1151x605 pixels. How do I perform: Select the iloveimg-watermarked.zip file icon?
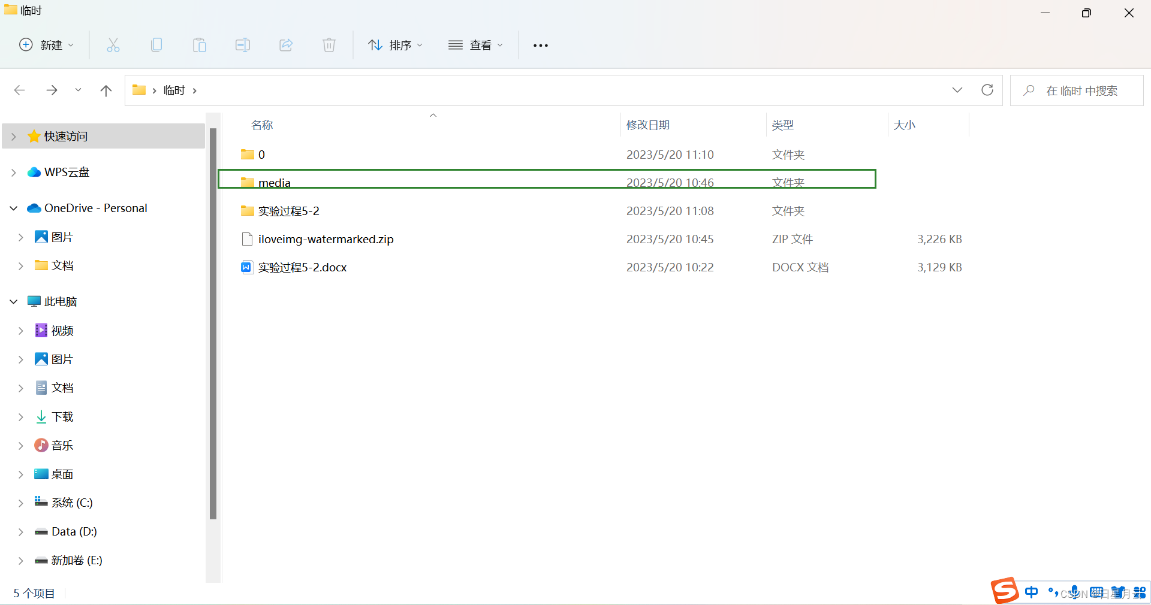247,239
